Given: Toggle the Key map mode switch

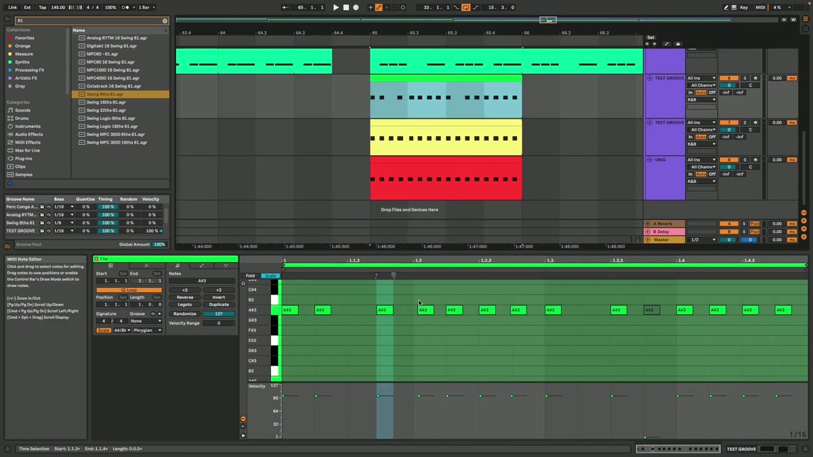Looking at the screenshot, I should point(744,7).
